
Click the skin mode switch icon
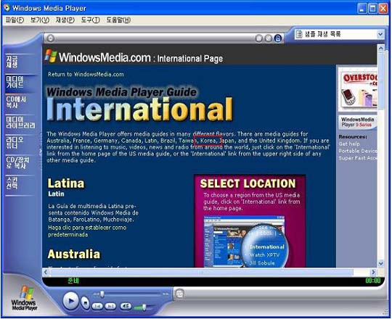179,294
